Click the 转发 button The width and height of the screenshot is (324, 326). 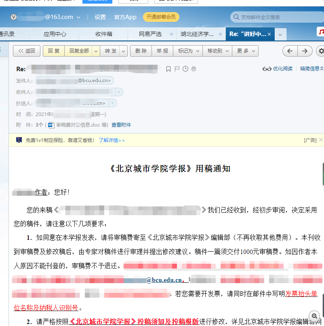(111, 51)
